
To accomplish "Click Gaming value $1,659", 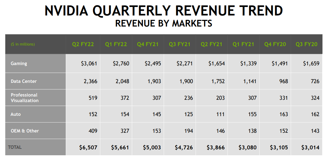I will (x=311, y=64).
